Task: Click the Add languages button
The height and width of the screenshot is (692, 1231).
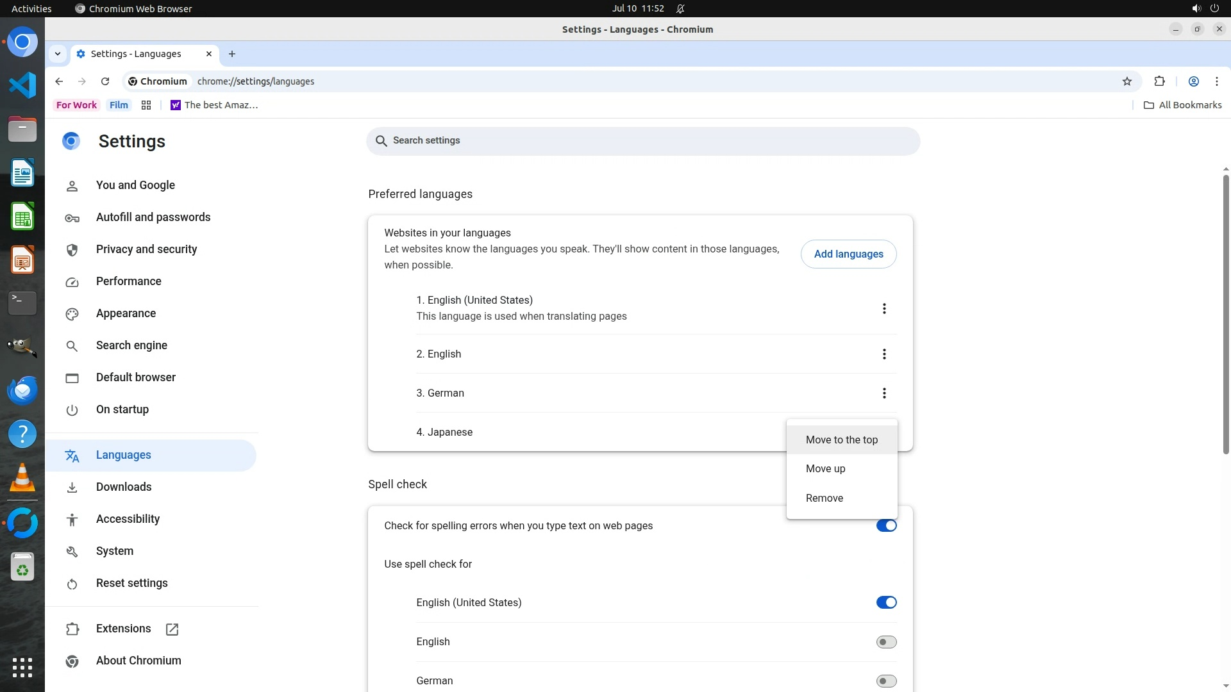Action: click(848, 254)
